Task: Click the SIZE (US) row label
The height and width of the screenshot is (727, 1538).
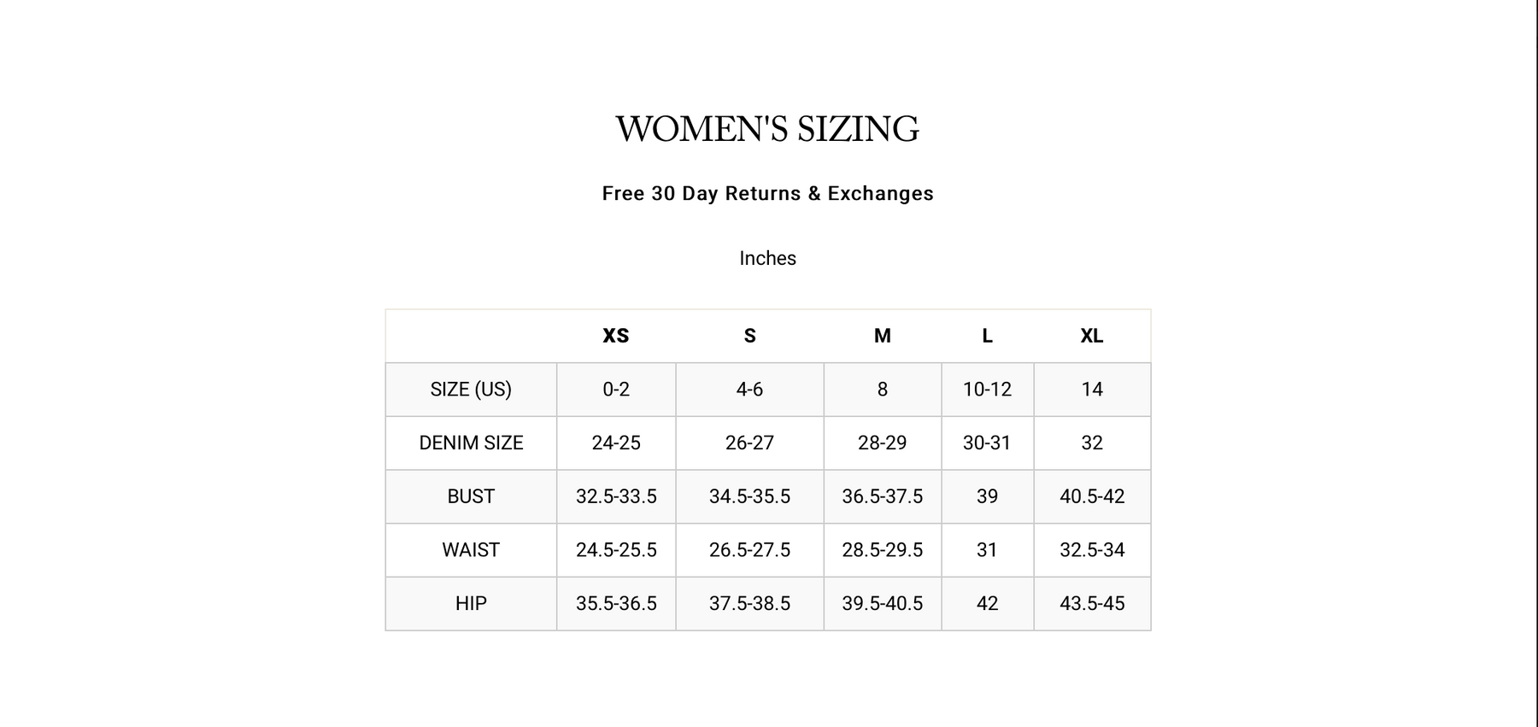Action: (x=471, y=390)
